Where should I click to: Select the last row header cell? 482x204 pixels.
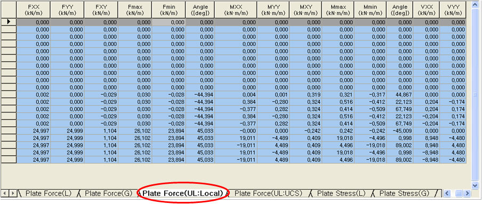click(9, 160)
